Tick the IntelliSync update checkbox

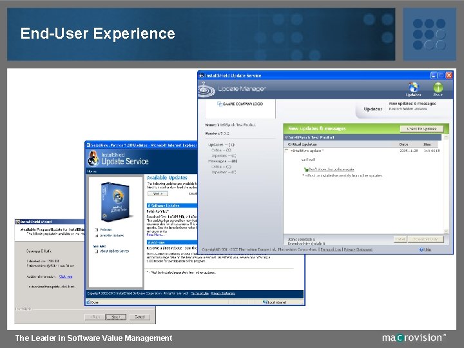286,151
